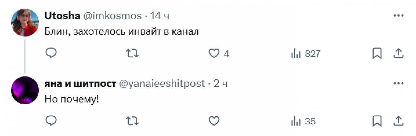The image size is (416, 136).
Task: Open the display name яна и шитпост
Action: 80,84
